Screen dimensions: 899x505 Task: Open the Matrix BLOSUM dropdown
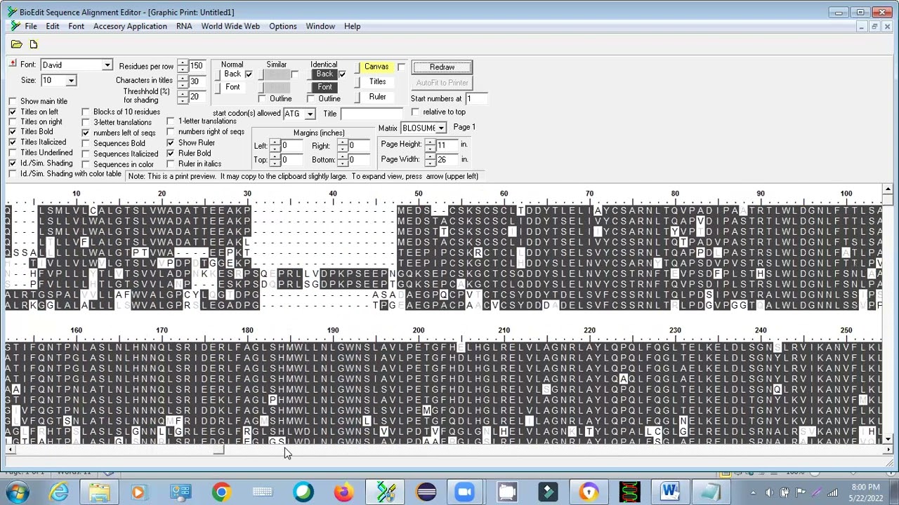tap(441, 128)
